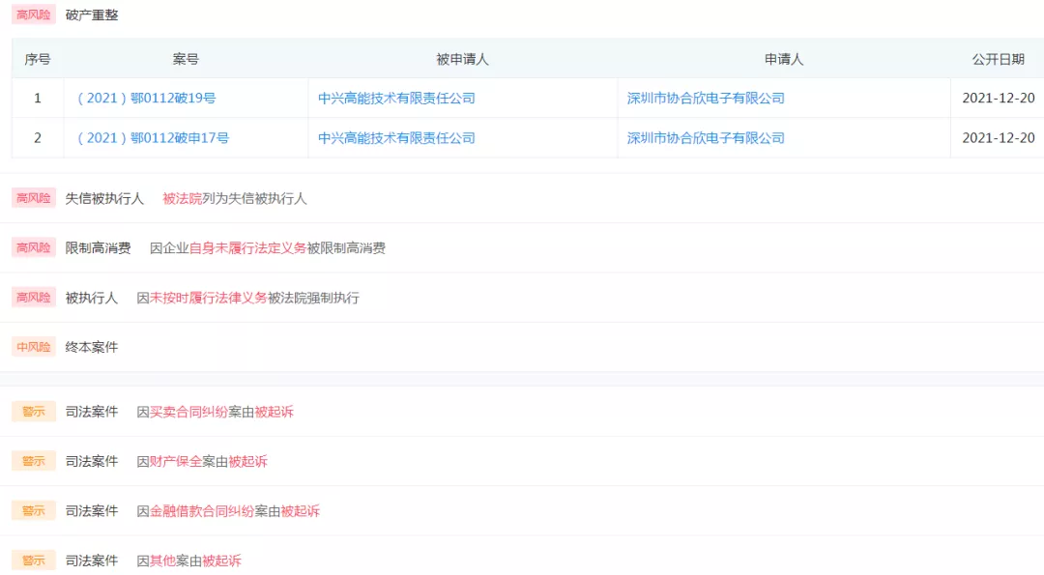Click the 警示 badge in the 其他案由 row
The image size is (1044, 575).
34,561
